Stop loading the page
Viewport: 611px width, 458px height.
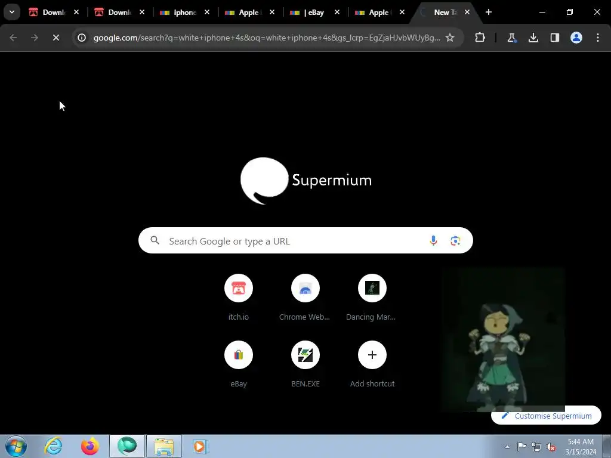coord(55,38)
